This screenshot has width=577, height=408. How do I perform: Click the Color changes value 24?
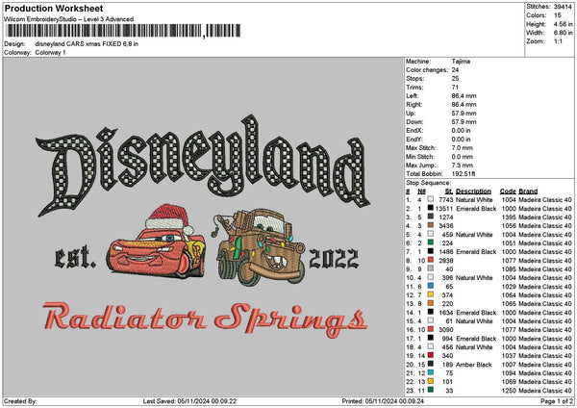[x=455, y=70]
